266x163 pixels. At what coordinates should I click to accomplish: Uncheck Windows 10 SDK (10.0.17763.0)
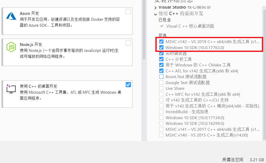tap(161, 47)
